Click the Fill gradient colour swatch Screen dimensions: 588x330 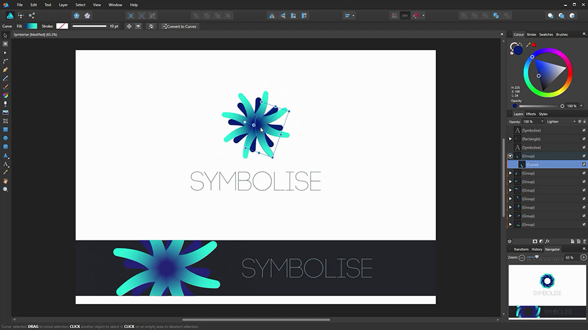tap(31, 27)
